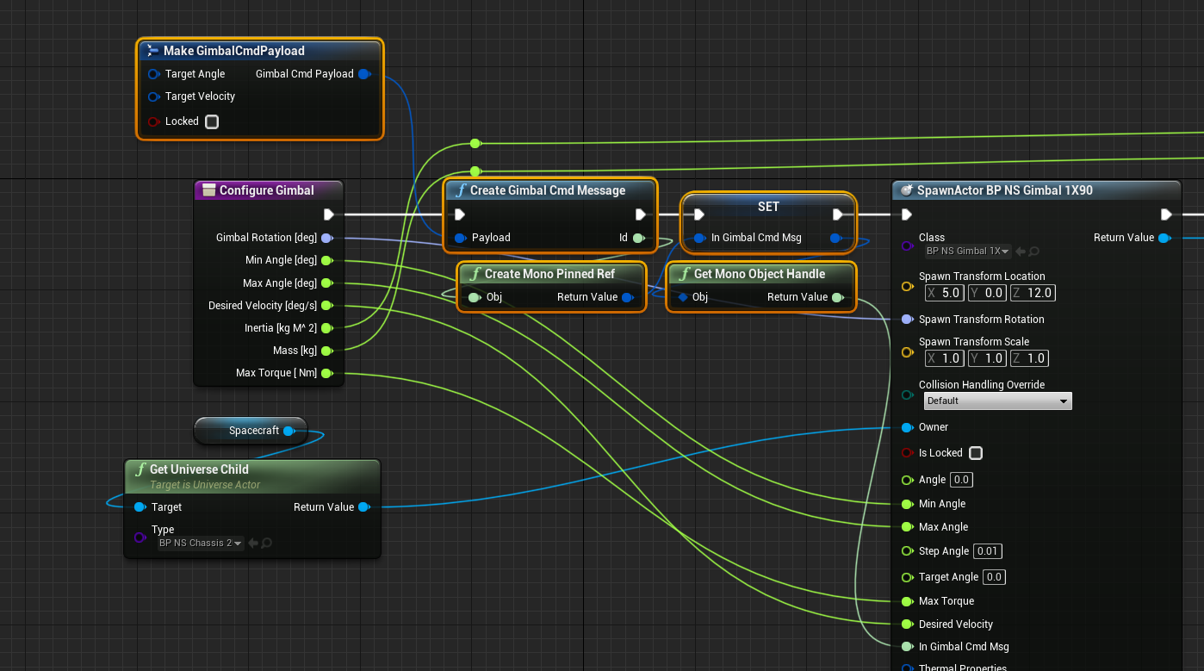1204x671 pixels.
Task: Click Target Angle input pin on Make GimbalCmdPayload
Action: click(x=154, y=74)
